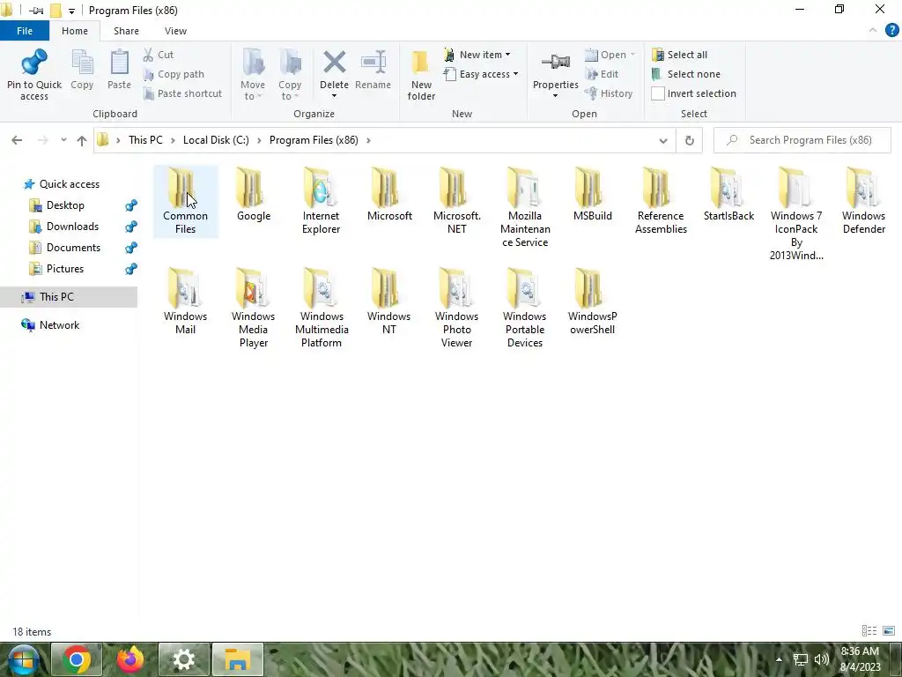Expand chevron after Local Disk (C:)
Image resolution: width=902 pixels, height=677 pixels.
coord(259,140)
